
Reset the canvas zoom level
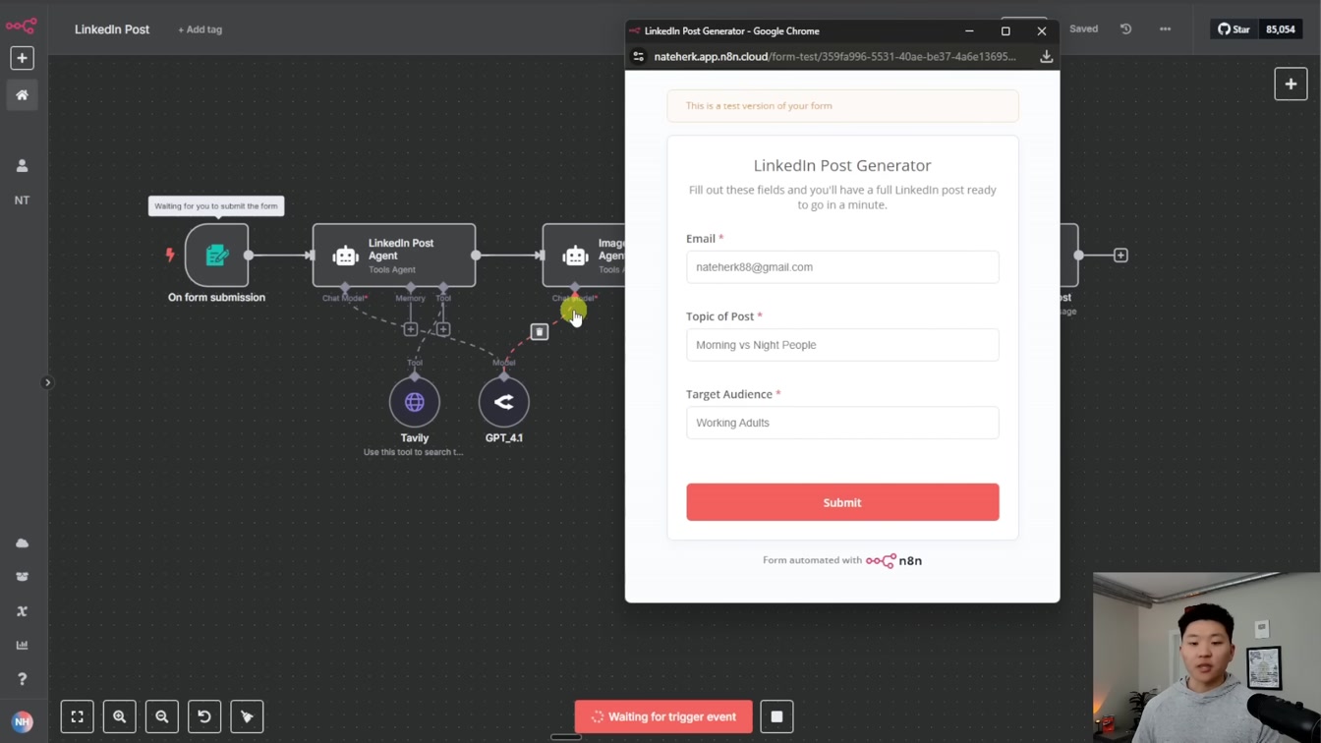click(x=204, y=716)
